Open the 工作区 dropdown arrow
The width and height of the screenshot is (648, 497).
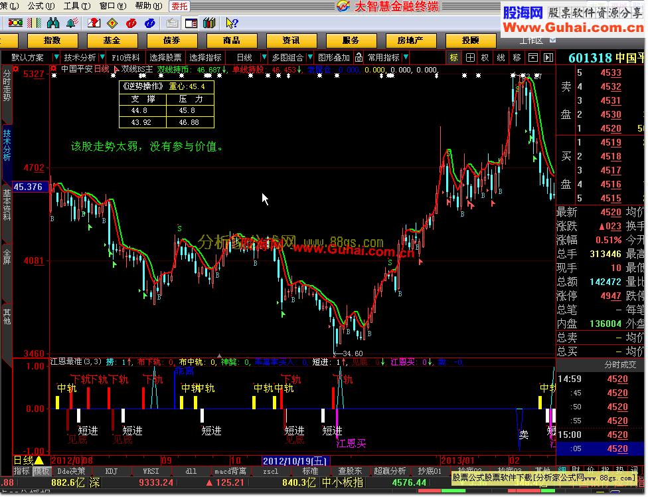[x=552, y=40]
